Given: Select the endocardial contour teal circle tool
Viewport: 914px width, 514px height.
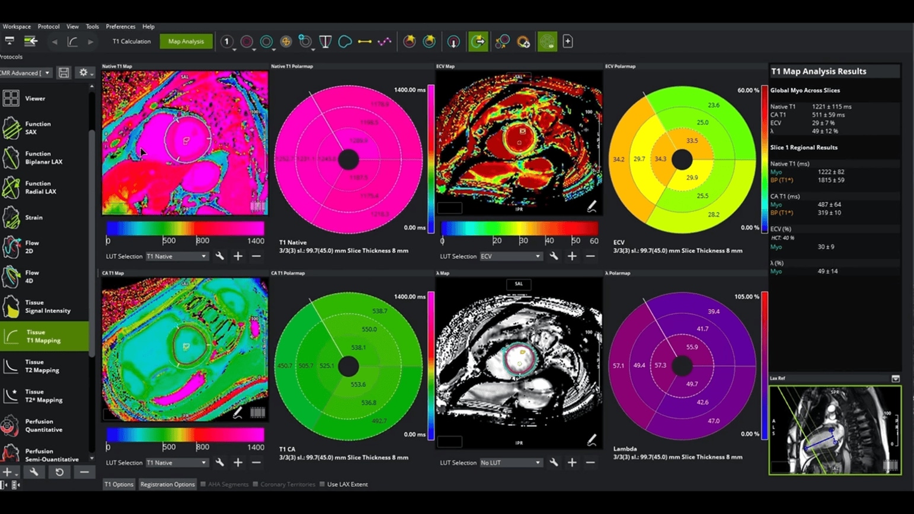Looking at the screenshot, I should pos(266,41).
